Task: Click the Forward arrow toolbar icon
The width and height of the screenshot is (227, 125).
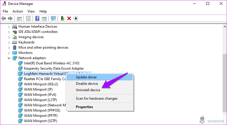Action: pyautogui.click(x=10, y=18)
